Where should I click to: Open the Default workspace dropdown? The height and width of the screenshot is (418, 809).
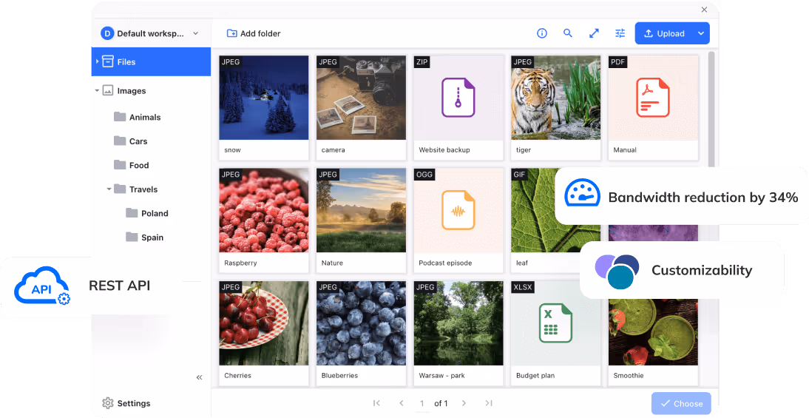point(151,33)
